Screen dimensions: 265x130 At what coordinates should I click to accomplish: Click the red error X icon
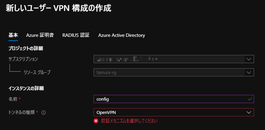(x=96, y=121)
